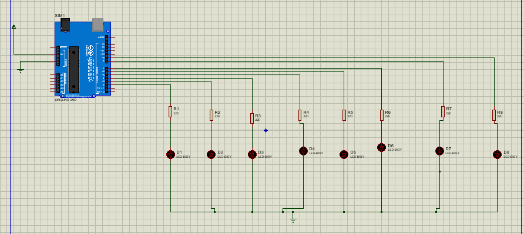The height and width of the screenshot is (234, 524).
Task: Click the 220 value under R2
Action: click(x=217, y=116)
